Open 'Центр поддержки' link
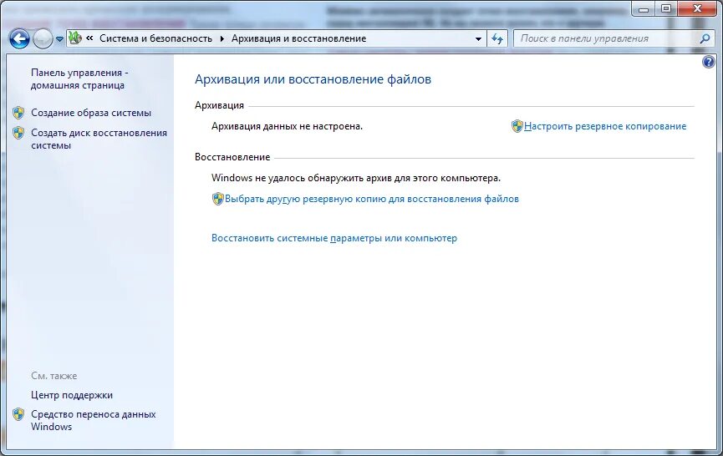The height and width of the screenshot is (456, 723). tap(72, 395)
